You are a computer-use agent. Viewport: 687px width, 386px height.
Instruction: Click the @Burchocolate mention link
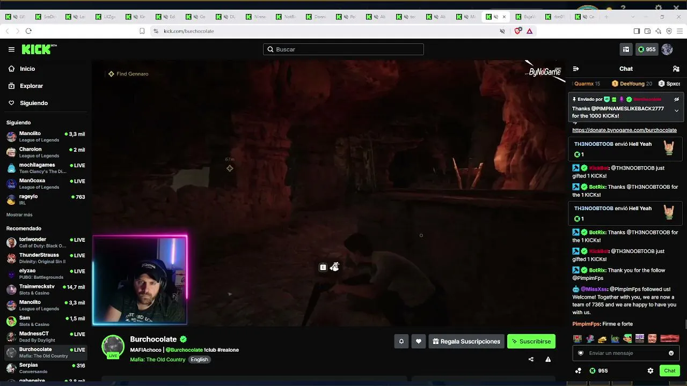(184, 350)
